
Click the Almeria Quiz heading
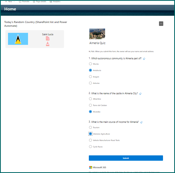pos(97,43)
